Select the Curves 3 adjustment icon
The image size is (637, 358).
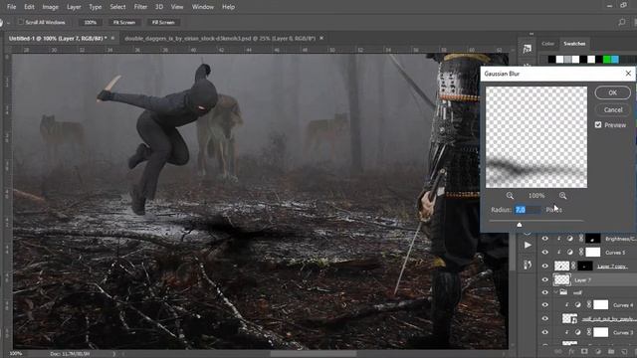point(577,332)
